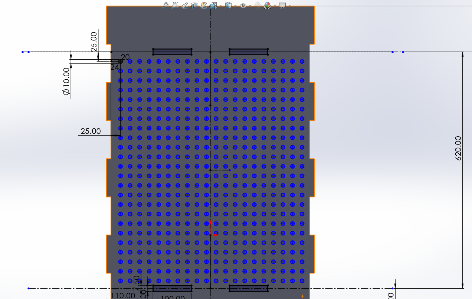Activate the Section View tool

[x=194, y=6]
